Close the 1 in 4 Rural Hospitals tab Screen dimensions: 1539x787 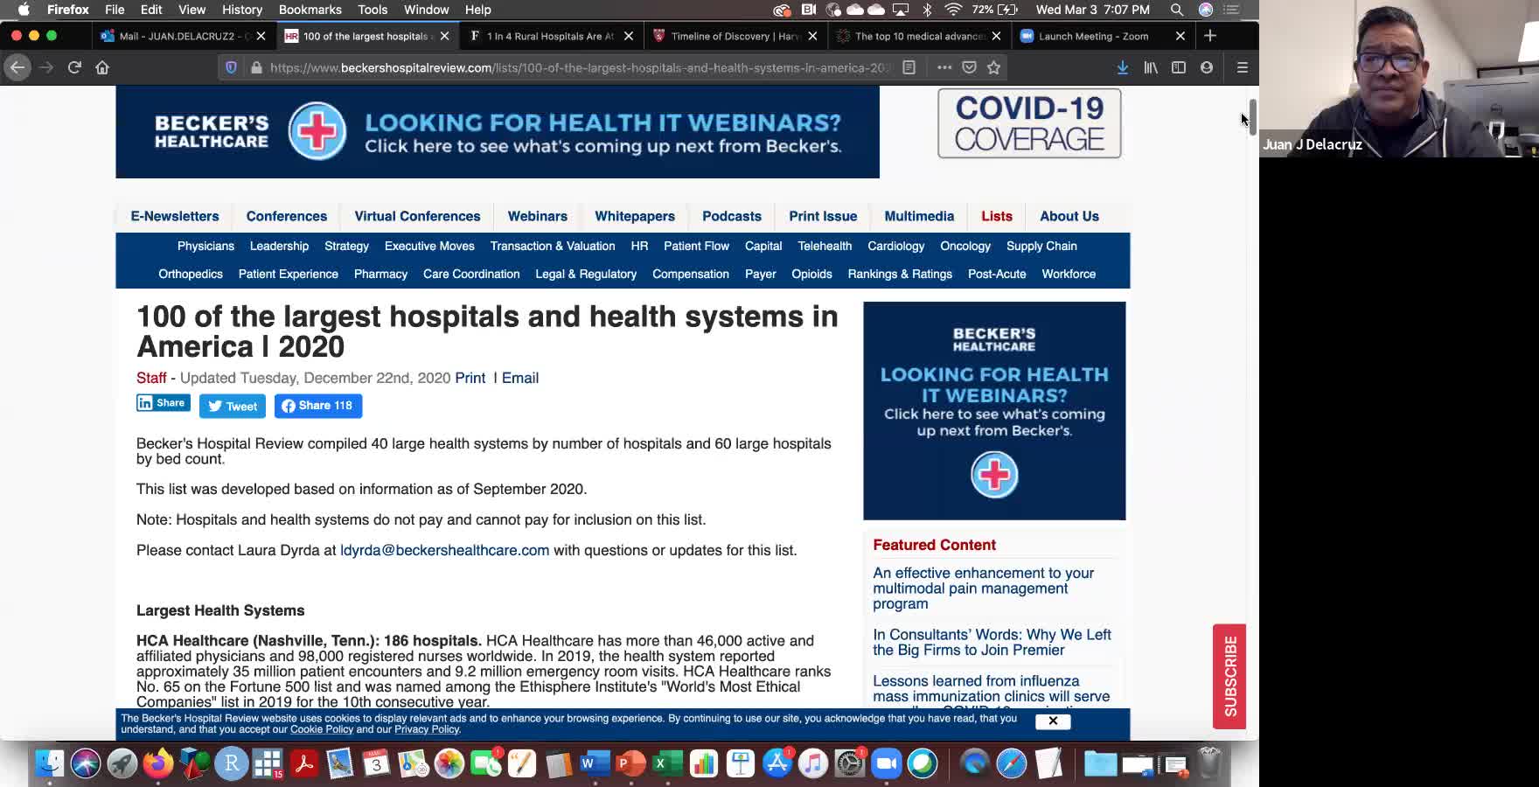point(629,36)
